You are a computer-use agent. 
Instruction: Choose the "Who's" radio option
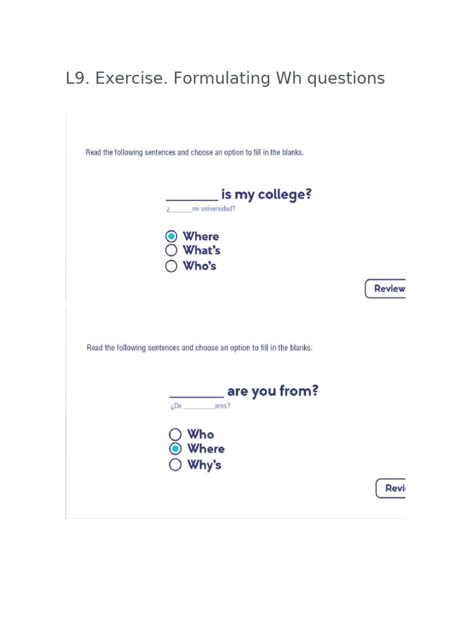click(x=172, y=266)
